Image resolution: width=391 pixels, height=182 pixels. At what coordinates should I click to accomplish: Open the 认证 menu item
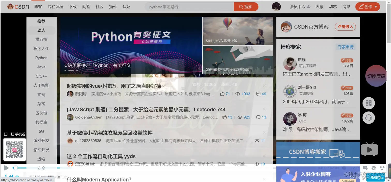126,7
